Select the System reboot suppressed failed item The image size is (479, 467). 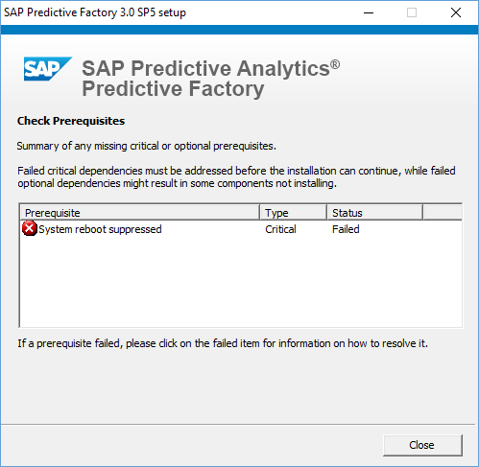click(x=100, y=229)
